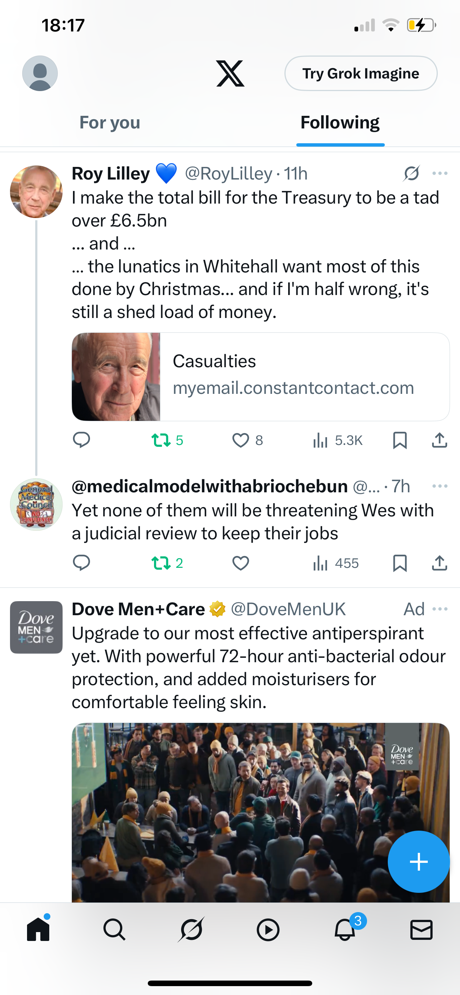460x995 pixels.
Task: Open direct messages envelope icon
Action: pyautogui.click(x=421, y=929)
